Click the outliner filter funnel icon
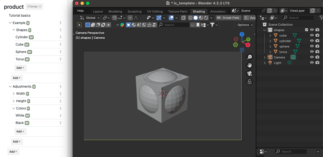Viewport: 323px width, 157px height. (x=321, y=18)
